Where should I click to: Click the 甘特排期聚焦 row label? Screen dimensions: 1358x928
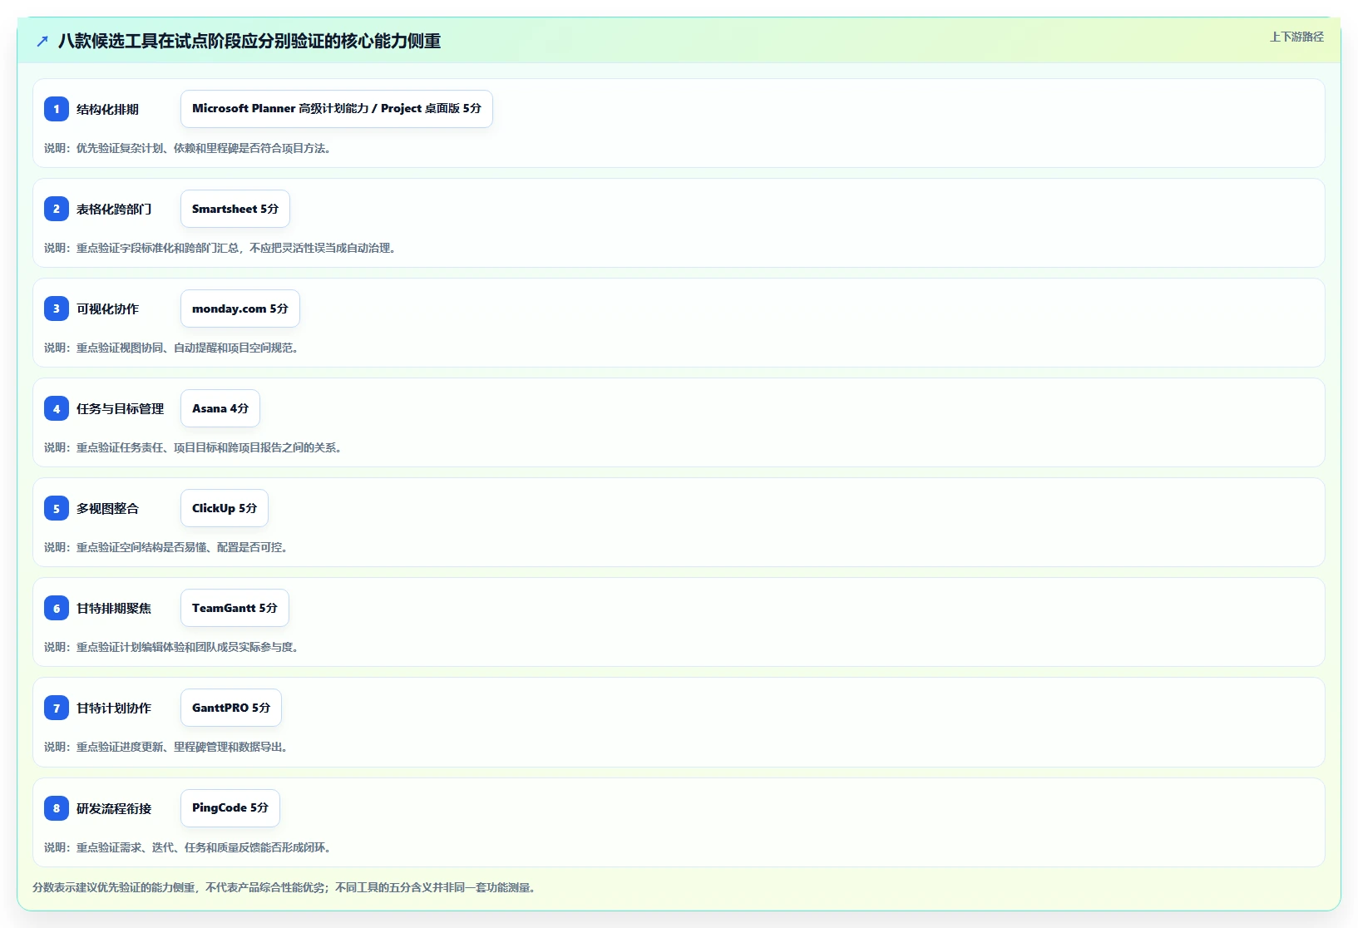tap(114, 608)
